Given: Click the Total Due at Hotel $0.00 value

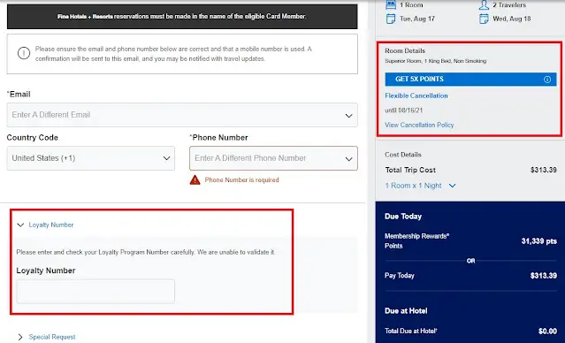Looking at the screenshot, I should [x=547, y=331].
